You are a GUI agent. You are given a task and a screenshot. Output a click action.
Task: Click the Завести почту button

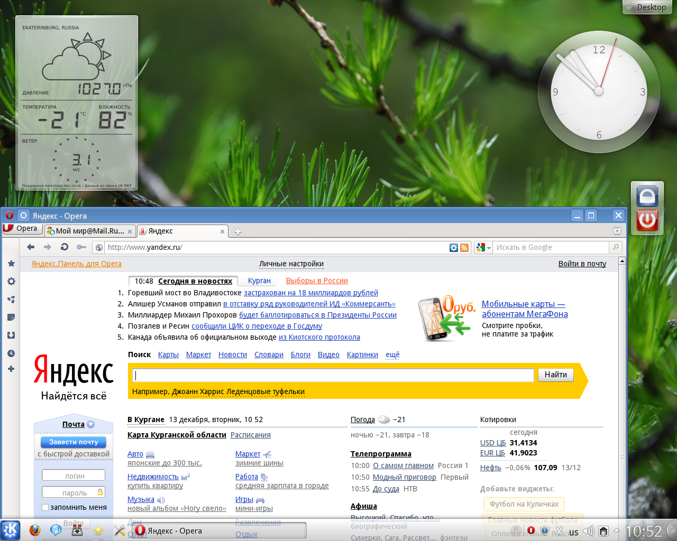point(74,442)
